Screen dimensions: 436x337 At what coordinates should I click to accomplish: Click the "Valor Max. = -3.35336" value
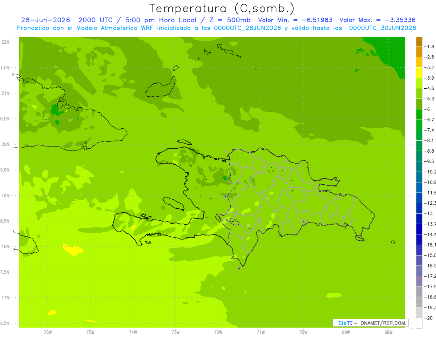point(377,20)
